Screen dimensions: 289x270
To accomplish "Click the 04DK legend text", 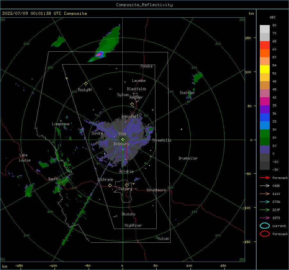I will pyautogui.click(x=276, y=186).
